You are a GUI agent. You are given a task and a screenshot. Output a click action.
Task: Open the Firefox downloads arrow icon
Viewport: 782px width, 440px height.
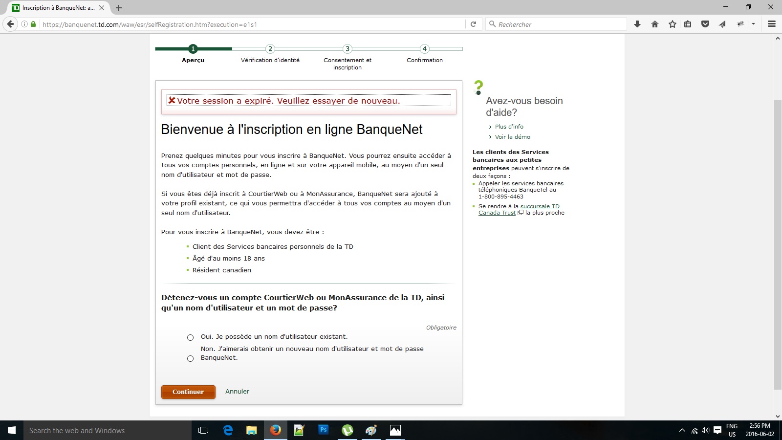(637, 24)
